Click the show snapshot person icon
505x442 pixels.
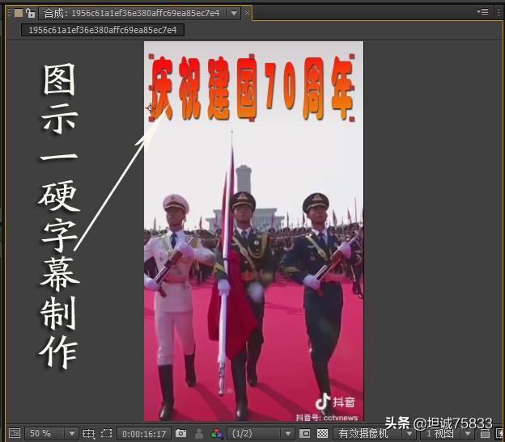click(x=199, y=434)
